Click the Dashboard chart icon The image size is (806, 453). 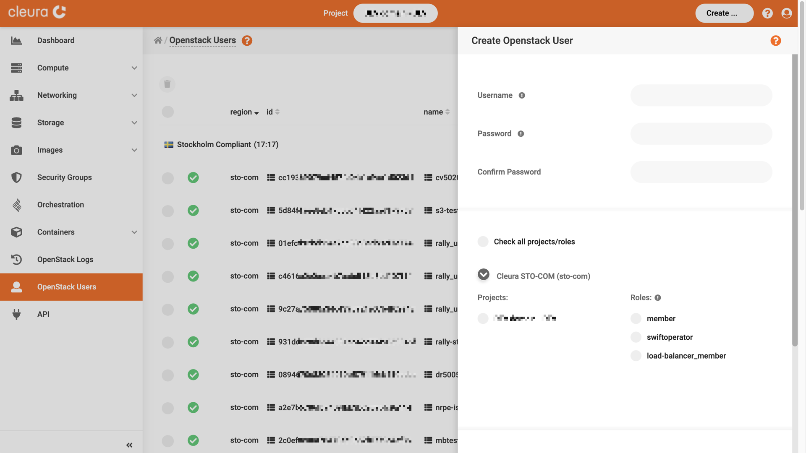(x=16, y=41)
